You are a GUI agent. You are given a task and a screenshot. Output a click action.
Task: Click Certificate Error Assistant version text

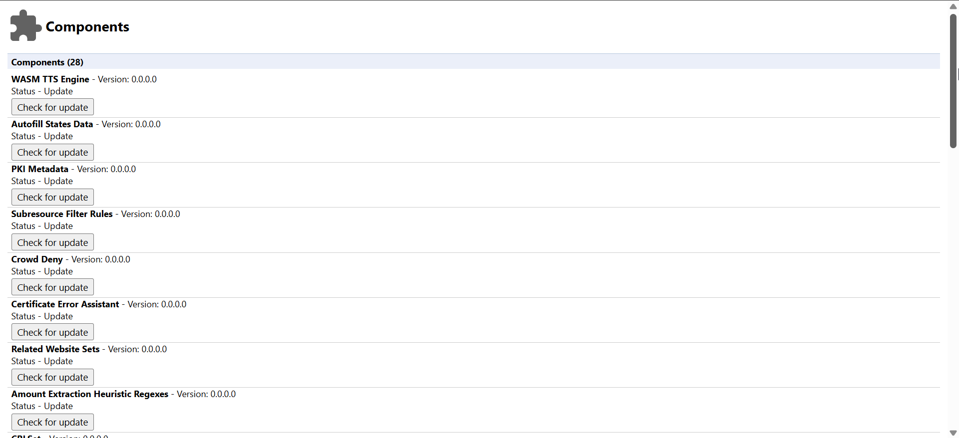[x=157, y=304]
